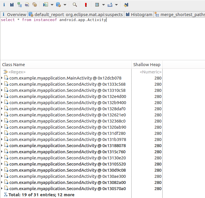Sort by the Shallow Heap column header
This screenshot has width=205, height=198.
147,65
